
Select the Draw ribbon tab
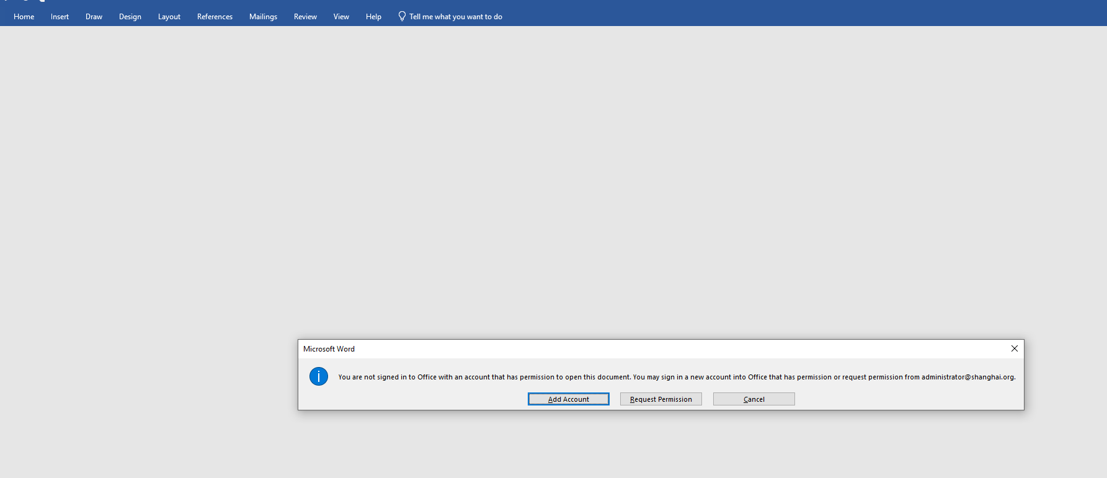(x=94, y=17)
